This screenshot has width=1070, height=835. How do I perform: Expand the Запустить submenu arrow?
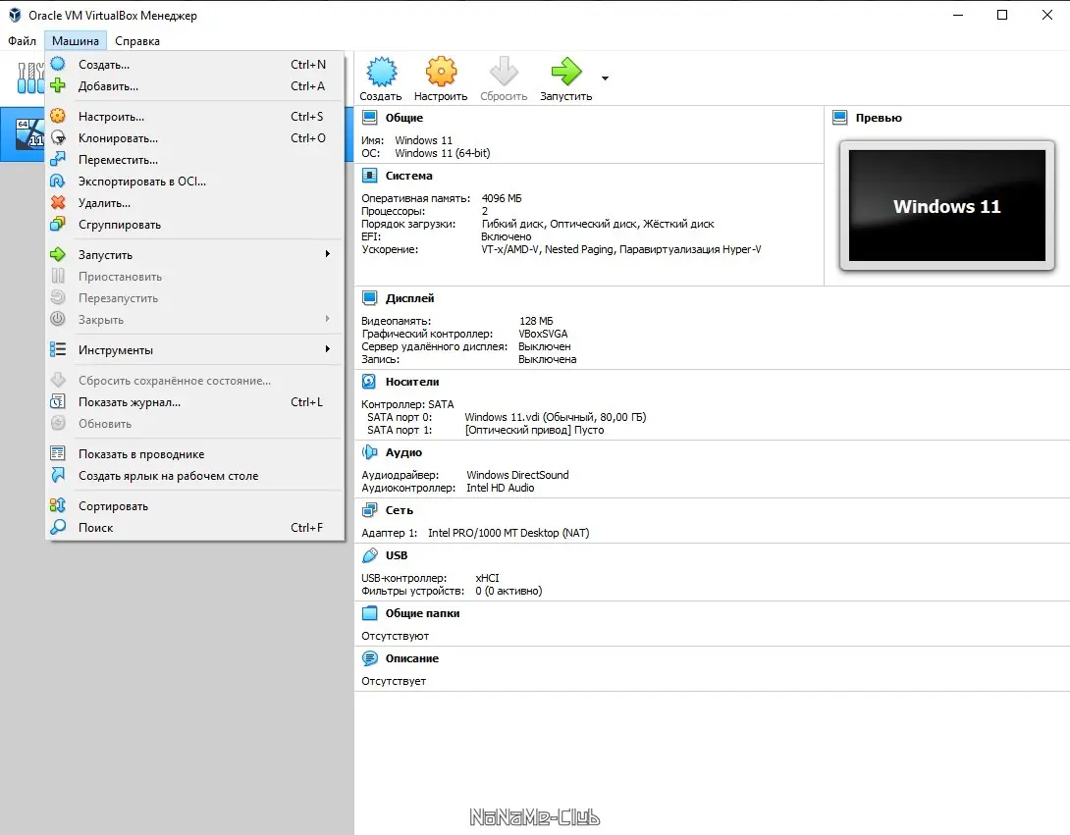328,254
